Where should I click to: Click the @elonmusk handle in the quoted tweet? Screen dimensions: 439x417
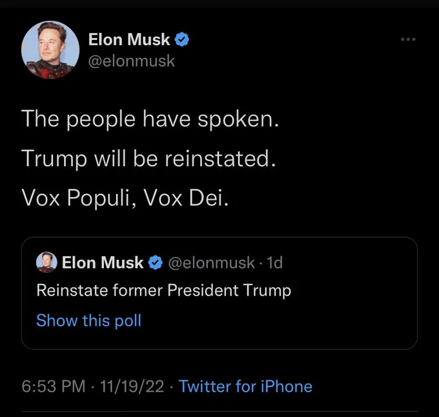211,262
